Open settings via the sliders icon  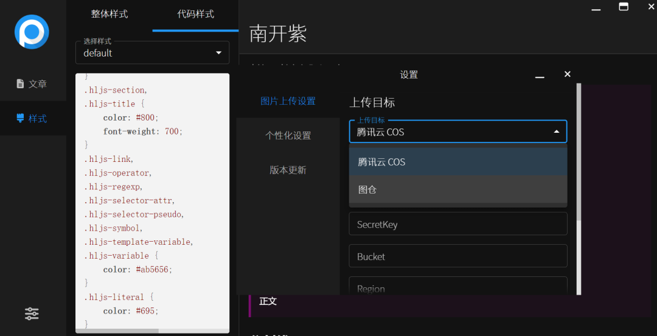pos(32,313)
